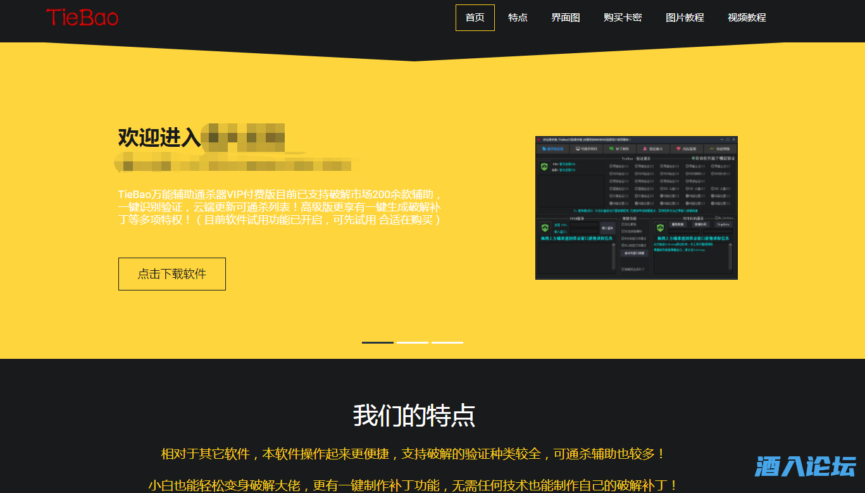865x493 pixels.
Task: Open the 界面图 navigation item
Action: click(x=565, y=18)
